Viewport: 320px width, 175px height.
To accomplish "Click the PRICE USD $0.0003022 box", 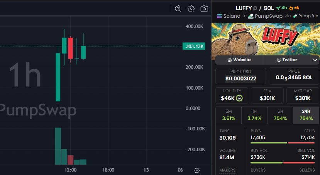I will (240, 76).
